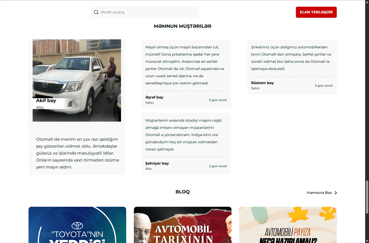Screen dimensions: 369x243
Task: Click '3 gün əvvəl' on Rüstəm bəy's review
Action: pyautogui.click(x=324, y=86)
